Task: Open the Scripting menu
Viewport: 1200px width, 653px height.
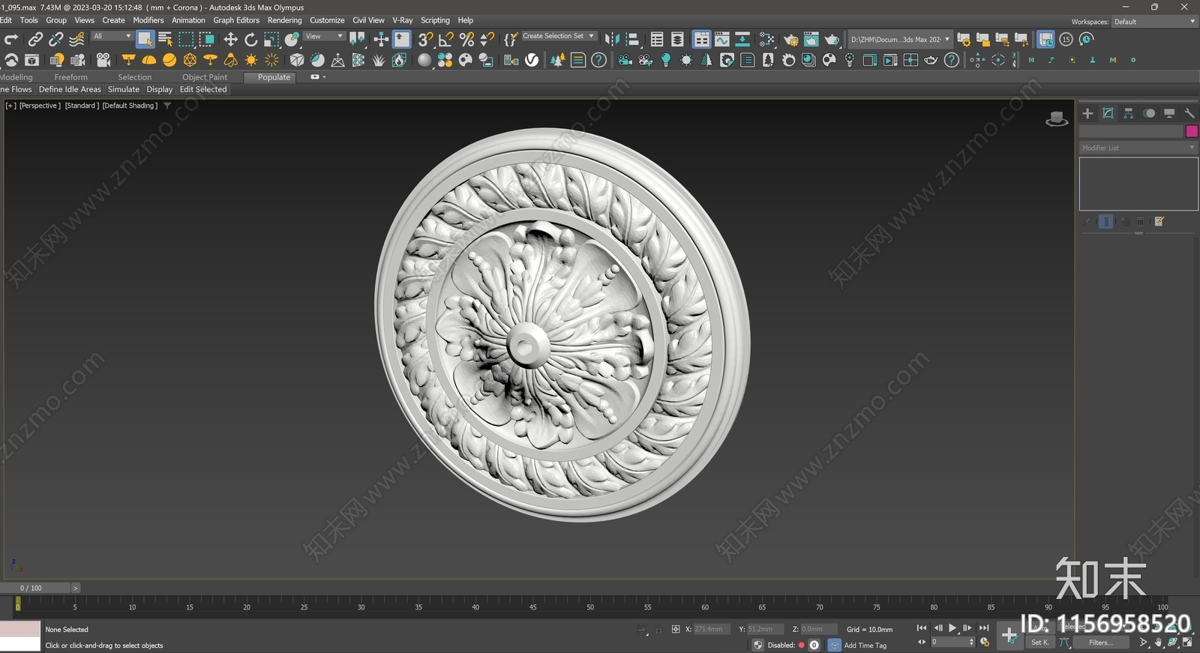Action: pos(435,20)
